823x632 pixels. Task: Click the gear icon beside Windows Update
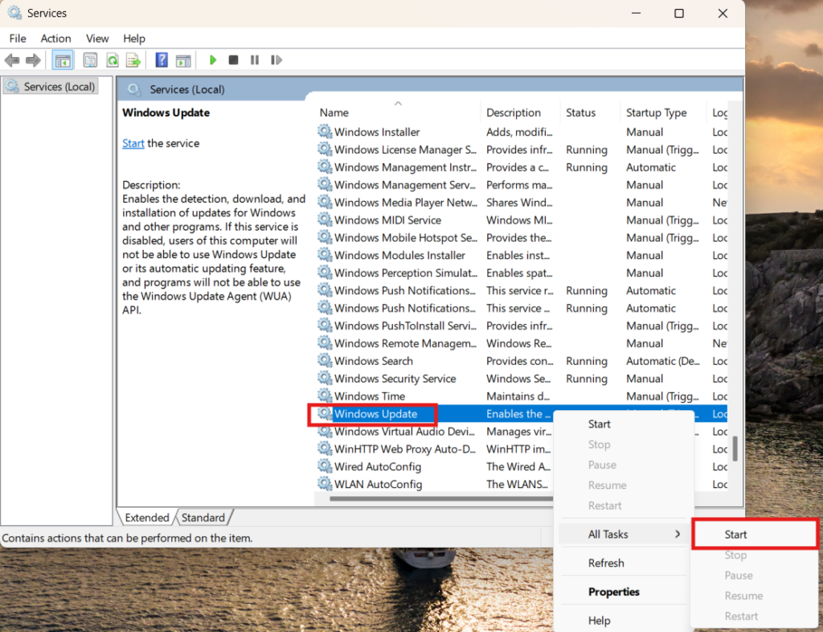[x=325, y=413]
